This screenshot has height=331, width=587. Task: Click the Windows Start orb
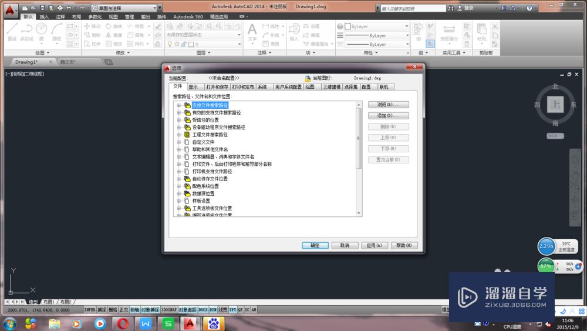9,323
